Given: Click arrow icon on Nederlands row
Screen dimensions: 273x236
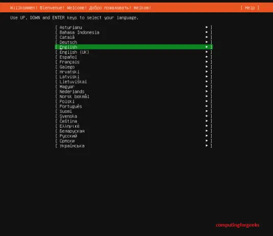Looking at the screenshot, I should [x=207, y=91].
